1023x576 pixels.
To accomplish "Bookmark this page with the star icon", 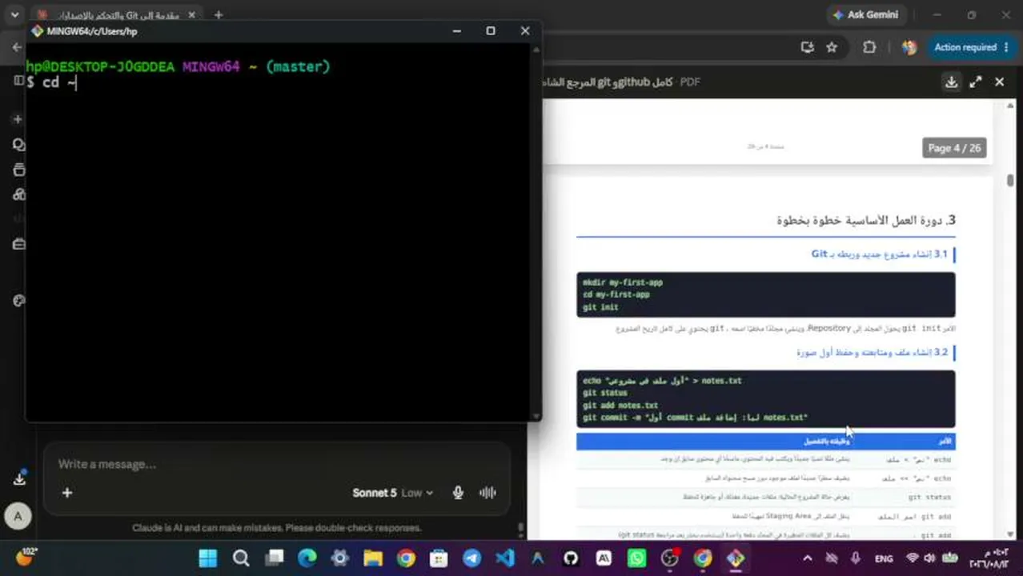I will tap(832, 47).
